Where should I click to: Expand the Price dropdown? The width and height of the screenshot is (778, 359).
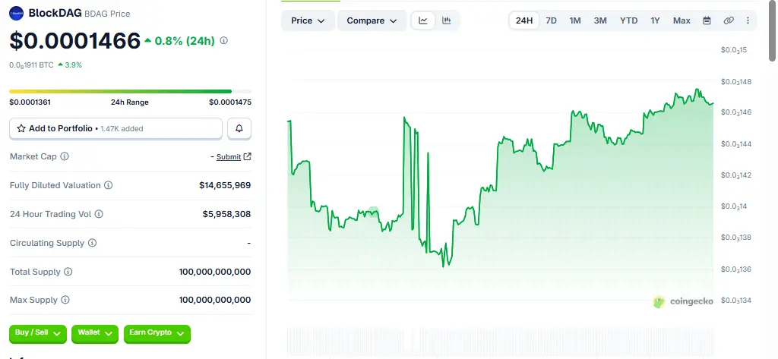(x=308, y=20)
